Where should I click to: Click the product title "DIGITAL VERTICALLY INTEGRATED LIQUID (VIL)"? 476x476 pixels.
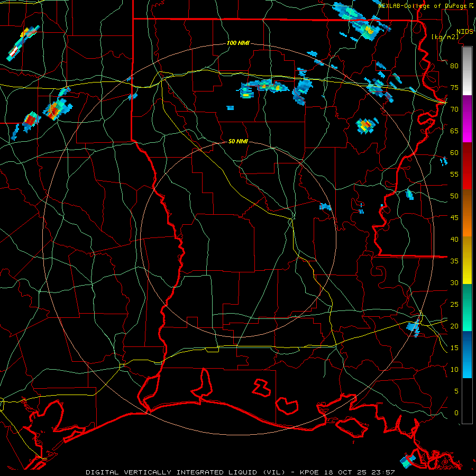pos(185,472)
